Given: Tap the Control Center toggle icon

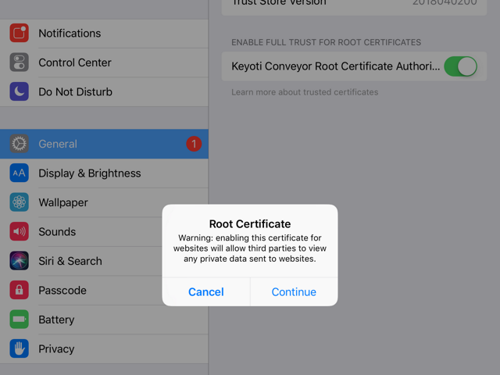Looking at the screenshot, I should pyautogui.click(x=19, y=62).
